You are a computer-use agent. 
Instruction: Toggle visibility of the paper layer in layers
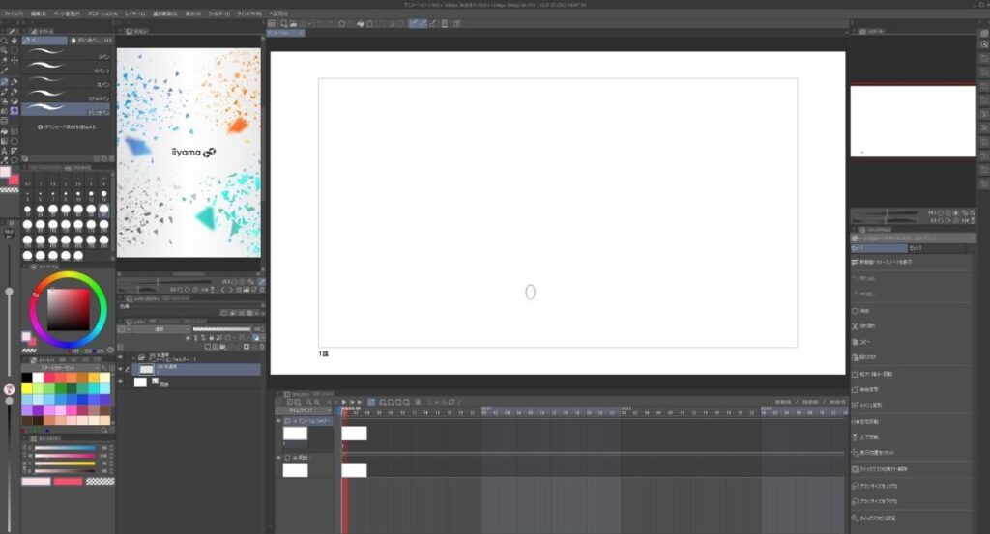coord(121,382)
